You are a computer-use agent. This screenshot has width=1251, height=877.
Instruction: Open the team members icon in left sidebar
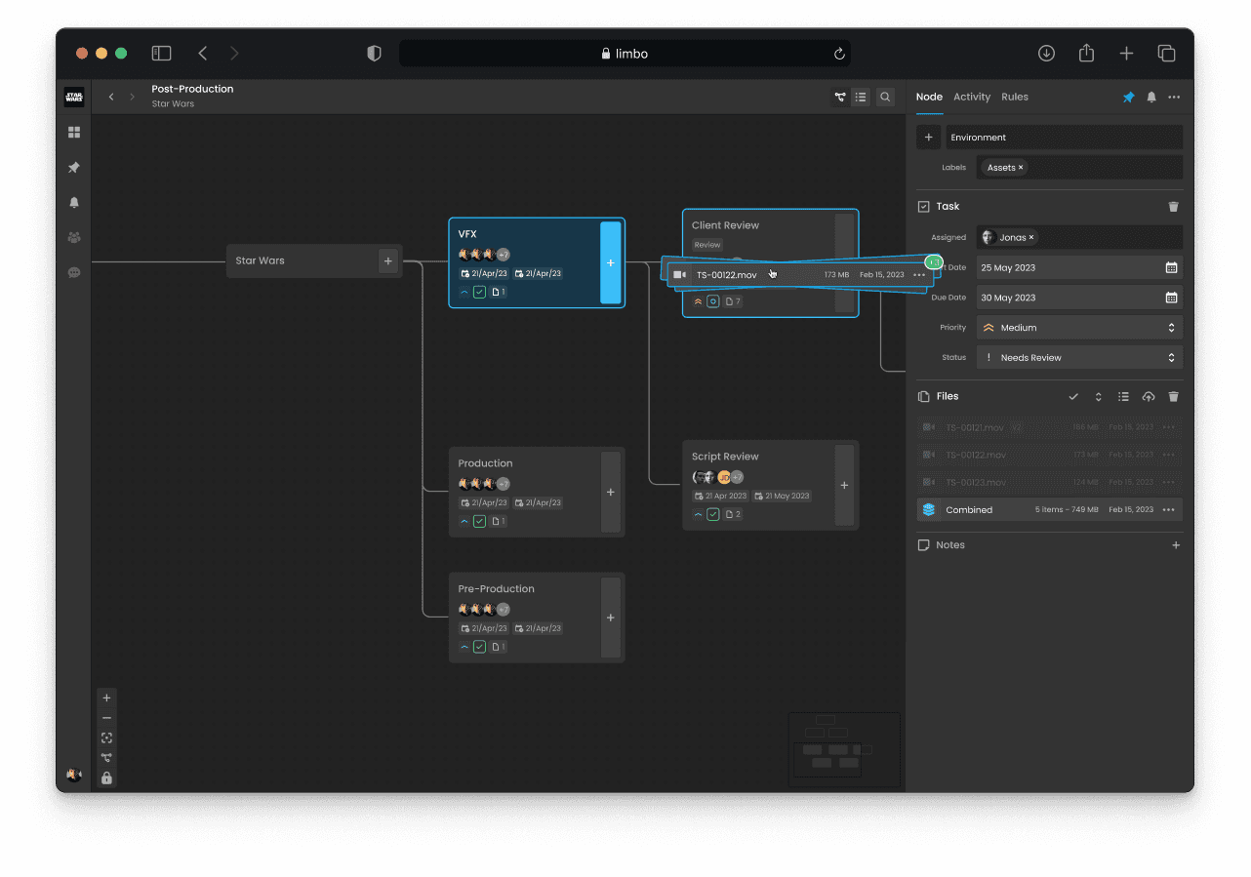(x=74, y=237)
